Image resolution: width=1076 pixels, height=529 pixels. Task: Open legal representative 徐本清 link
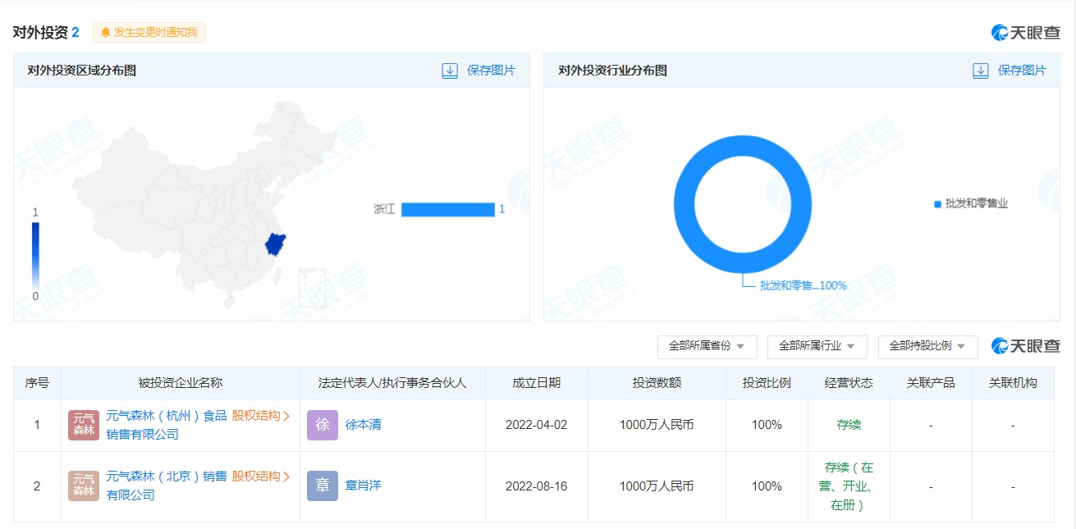pyautogui.click(x=363, y=425)
